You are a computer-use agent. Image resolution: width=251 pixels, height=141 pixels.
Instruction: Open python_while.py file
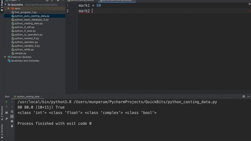[x=24, y=50]
